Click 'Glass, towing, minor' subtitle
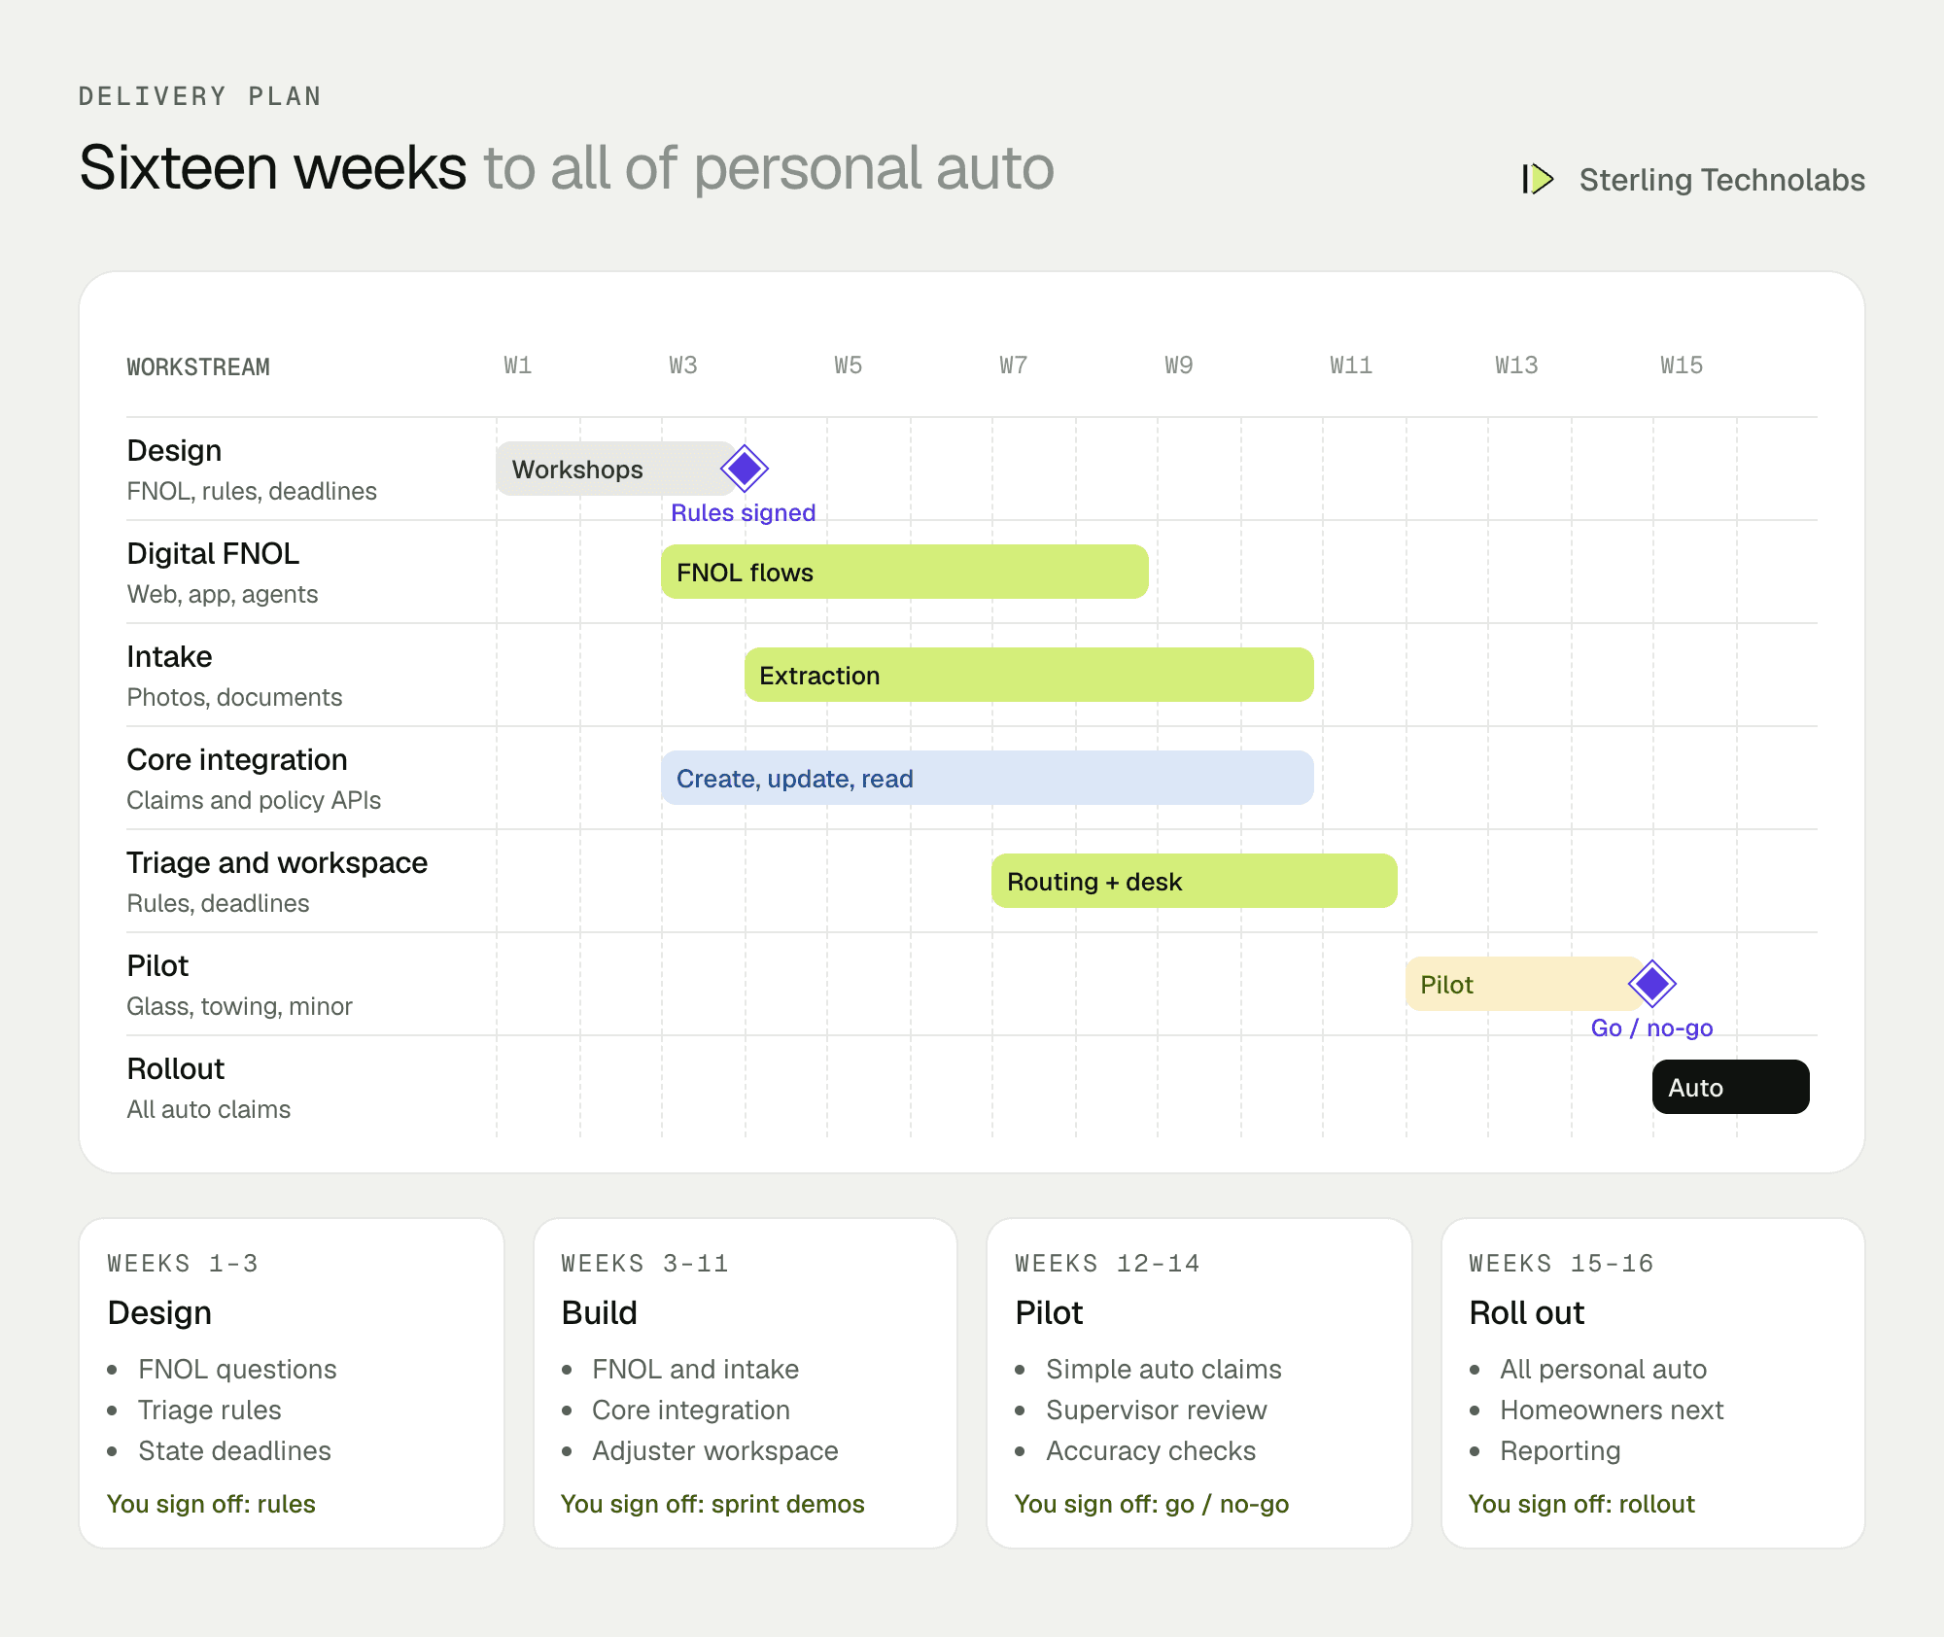The width and height of the screenshot is (1944, 1637). (239, 1006)
